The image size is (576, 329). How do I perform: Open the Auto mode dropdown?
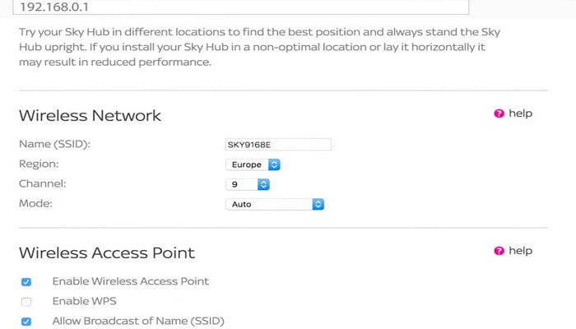pyautogui.click(x=275, y=204)
